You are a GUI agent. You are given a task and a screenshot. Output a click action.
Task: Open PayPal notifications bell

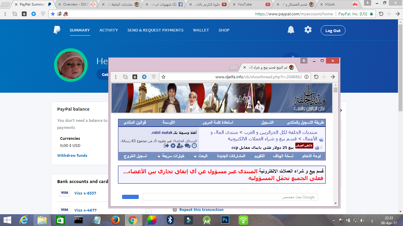click(291, 30)
